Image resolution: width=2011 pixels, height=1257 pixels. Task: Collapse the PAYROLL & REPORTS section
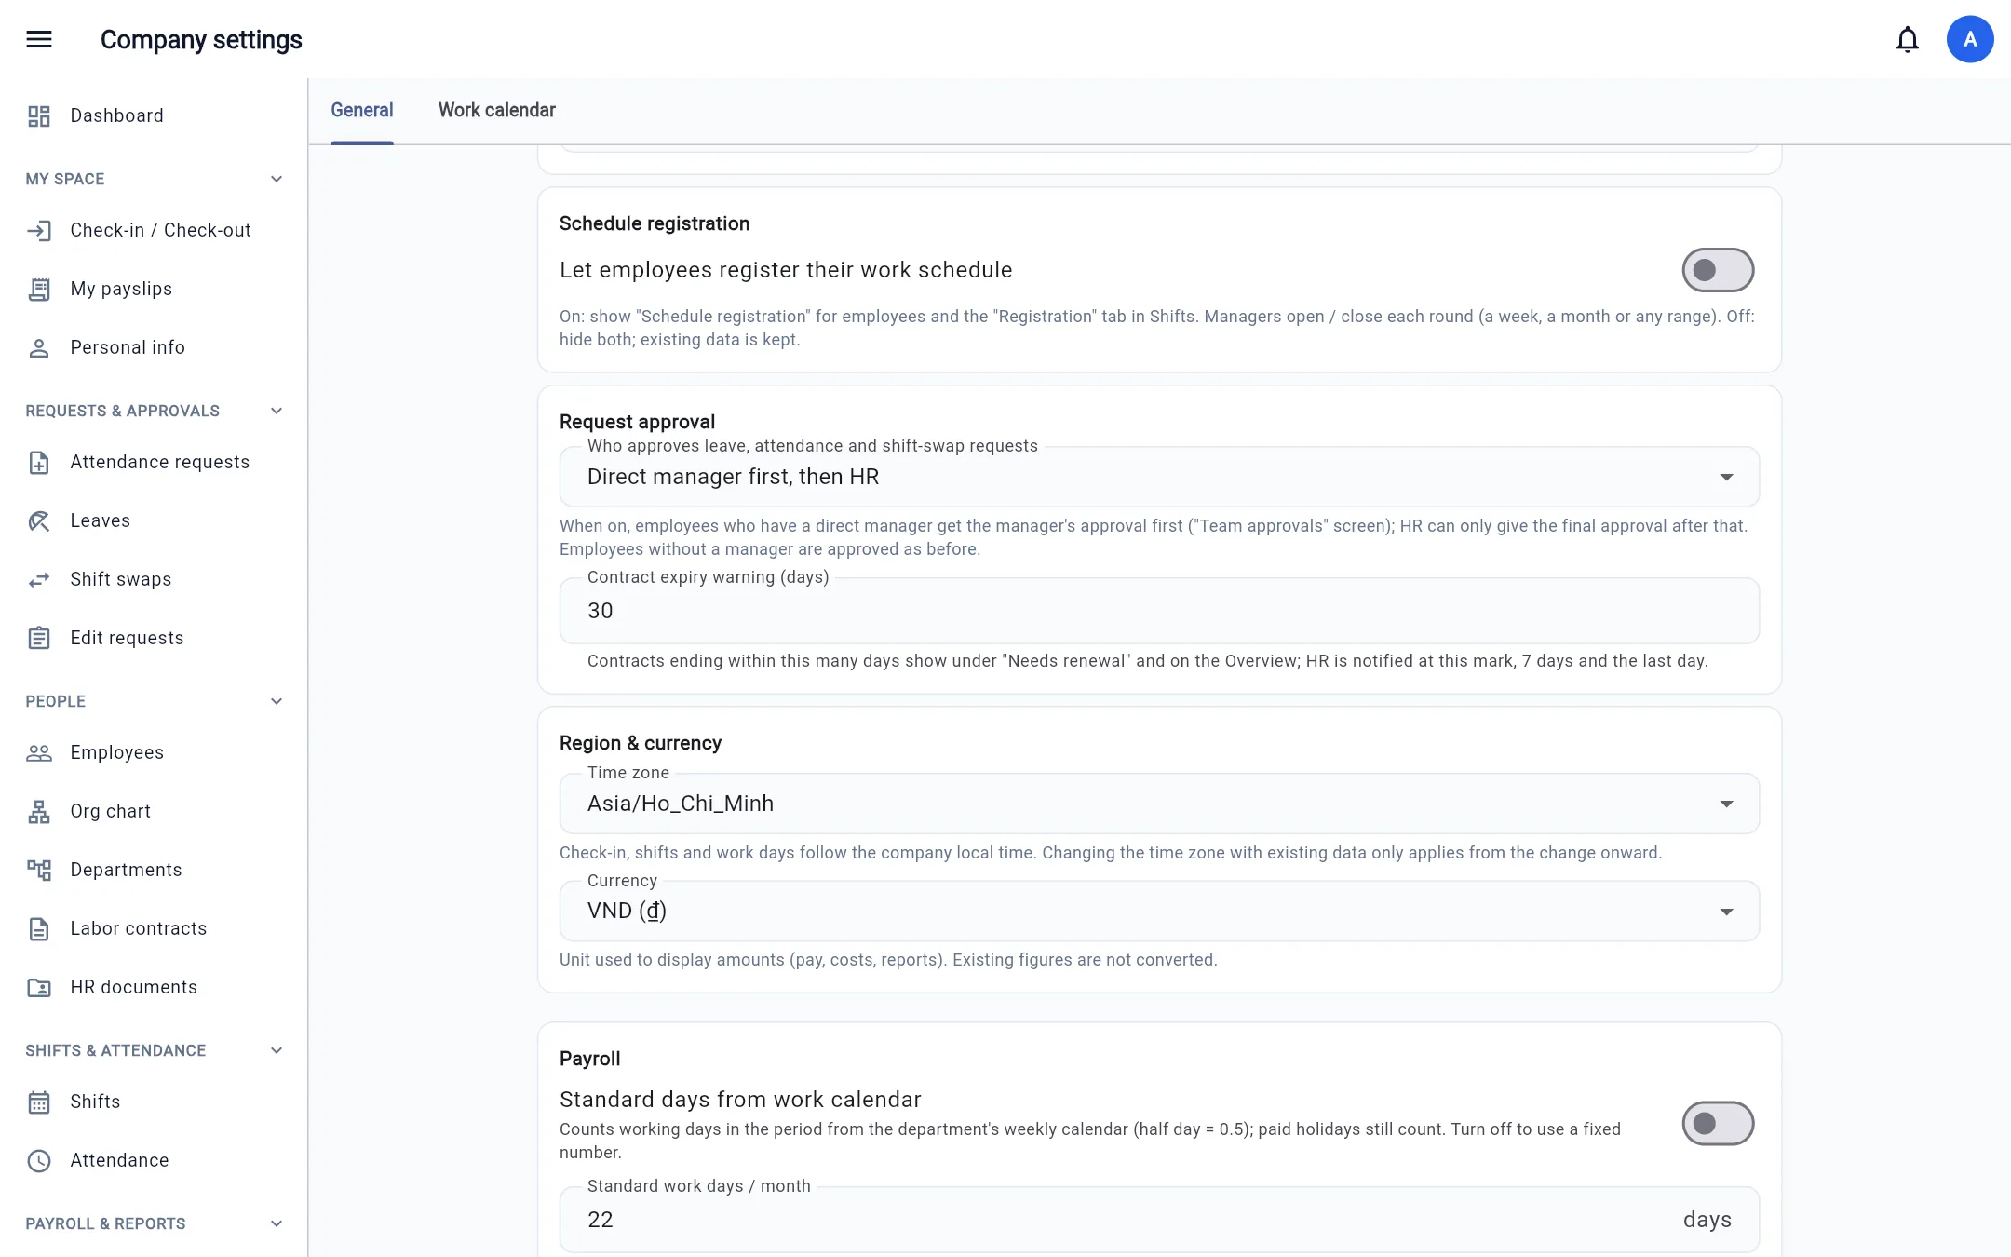[277, 1223]
